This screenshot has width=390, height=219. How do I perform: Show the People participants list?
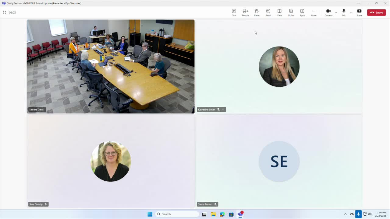pos(245,12)
